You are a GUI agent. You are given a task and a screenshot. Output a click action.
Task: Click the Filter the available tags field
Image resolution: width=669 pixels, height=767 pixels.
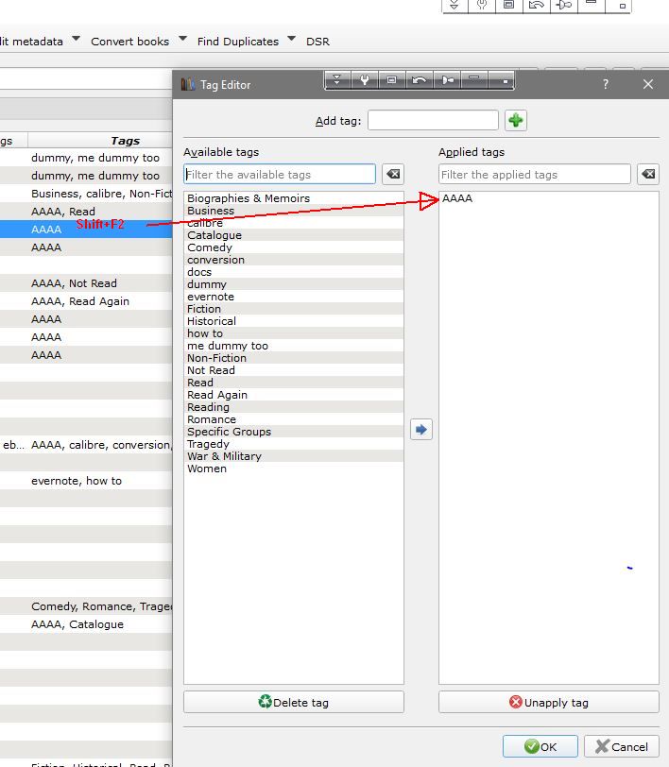pyautogui.click(x=280, y=174)
